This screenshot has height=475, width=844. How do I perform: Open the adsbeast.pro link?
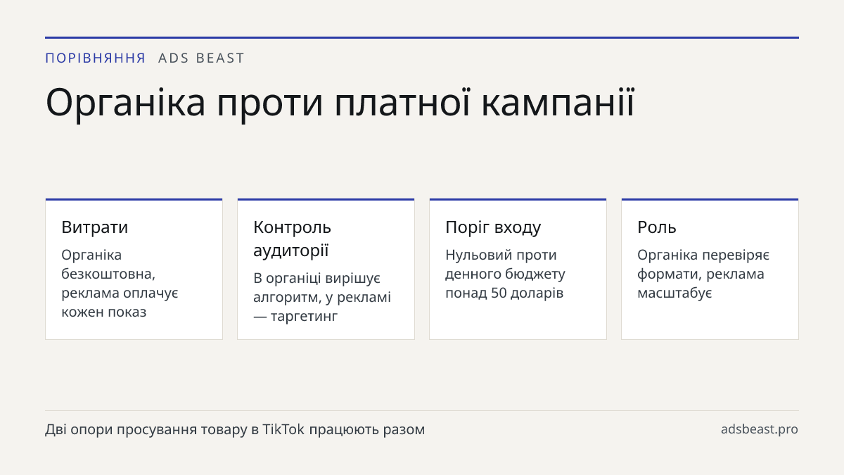[760, 429]
